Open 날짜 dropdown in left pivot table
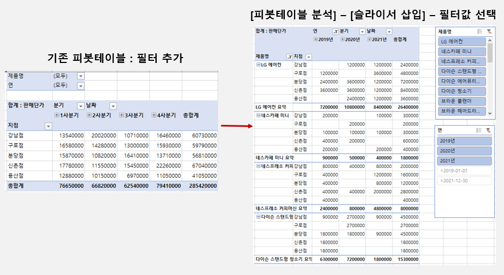Image resolution: width=504 pixels, height=275 pixels. (x=113, y=105)
